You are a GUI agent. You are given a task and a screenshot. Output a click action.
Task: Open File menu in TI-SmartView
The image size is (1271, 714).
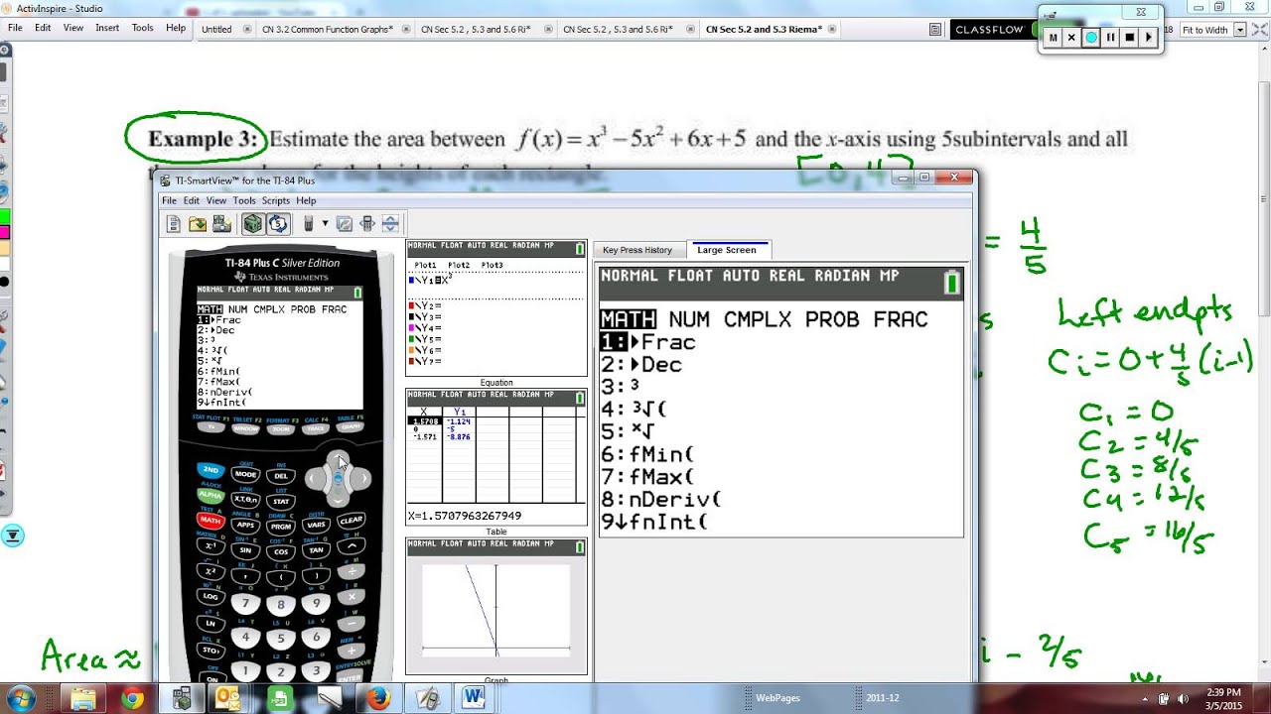[x=170, y=200]
